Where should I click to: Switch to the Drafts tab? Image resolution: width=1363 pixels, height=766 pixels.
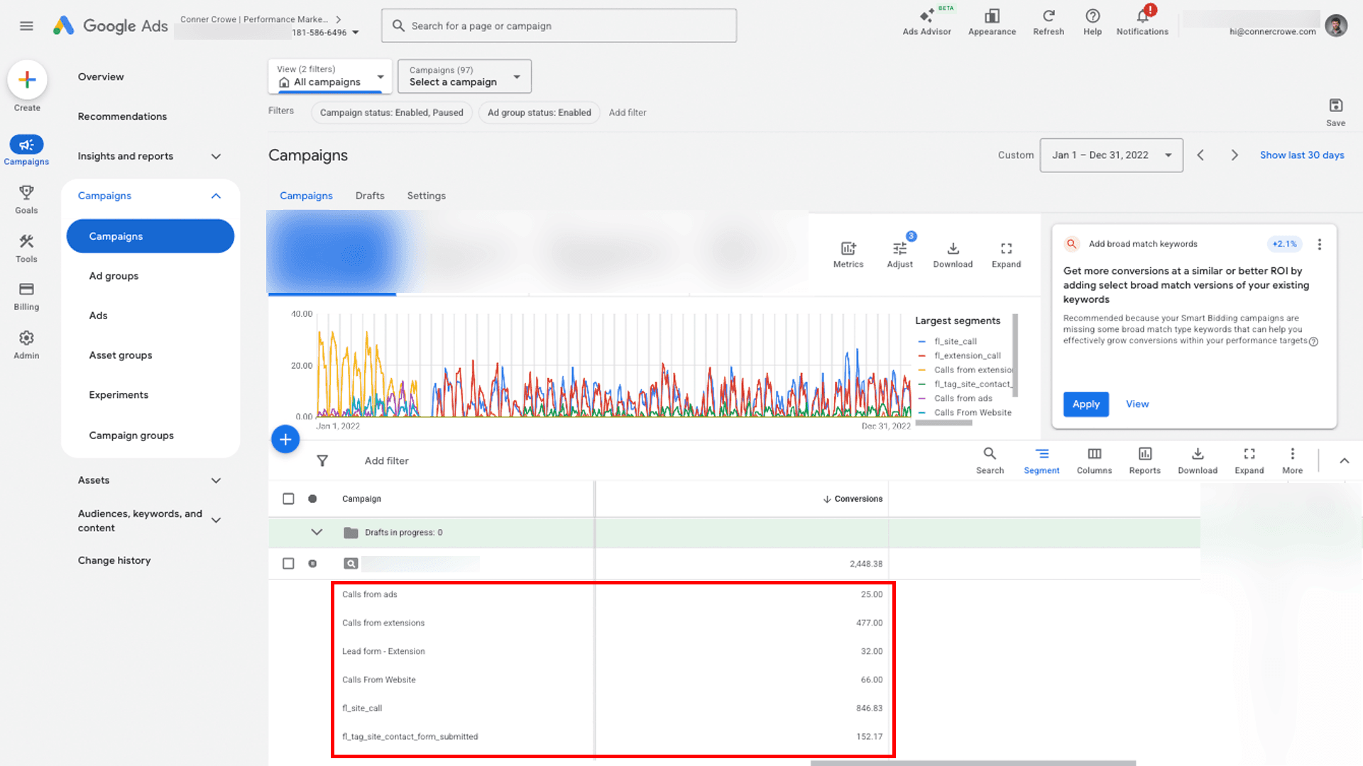[369, 196]
